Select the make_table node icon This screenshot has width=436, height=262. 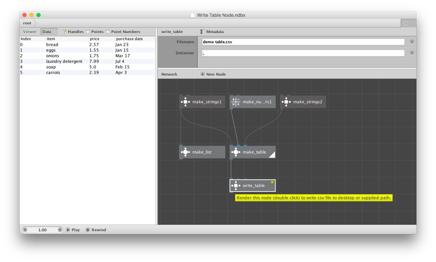pyautogui.click(x=236, y=152)
